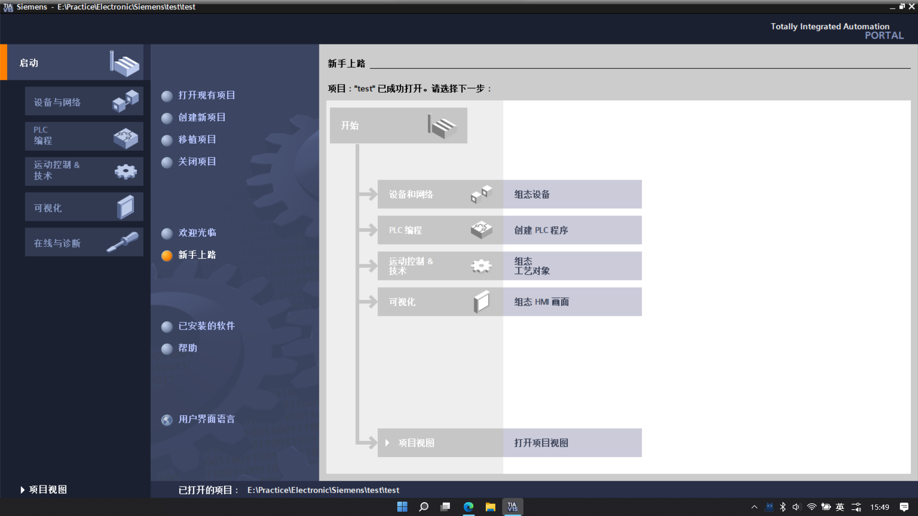Switch to the PLC 编程 portal

pyautogui.click(x=84, y=136)
